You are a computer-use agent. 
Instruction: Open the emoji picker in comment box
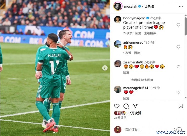[x=179, y=129]
